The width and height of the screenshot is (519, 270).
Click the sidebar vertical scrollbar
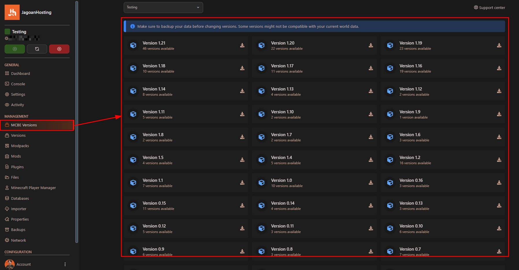[x=77, y=121]
